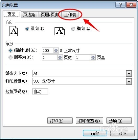Click the landscape orientation page icon
Viewport: 138px width, 140px height.
pyautogui.click(x=59, y=31)
